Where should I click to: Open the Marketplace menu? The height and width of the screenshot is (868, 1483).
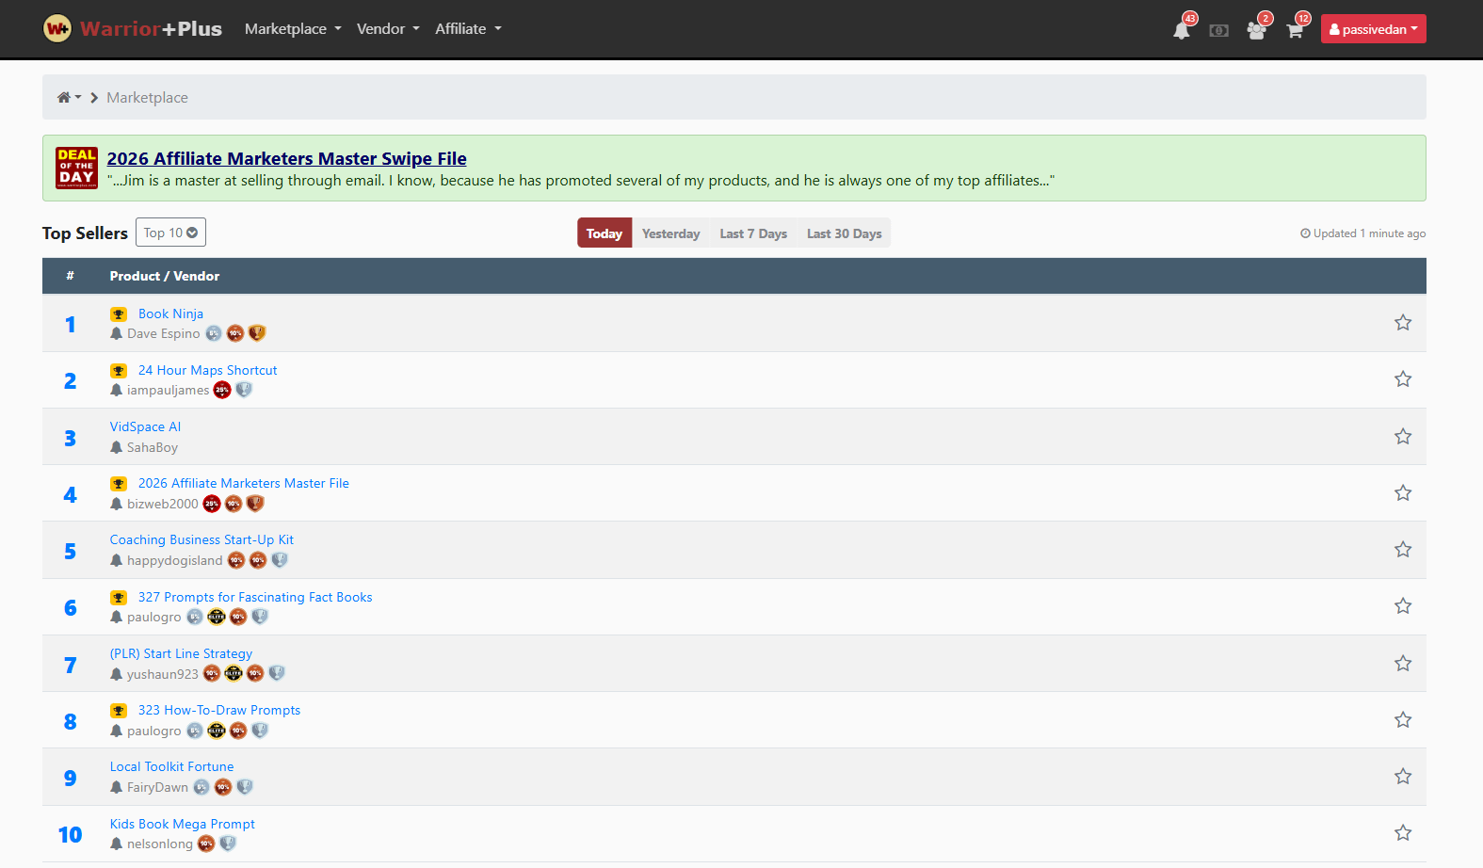coord(293,29)
